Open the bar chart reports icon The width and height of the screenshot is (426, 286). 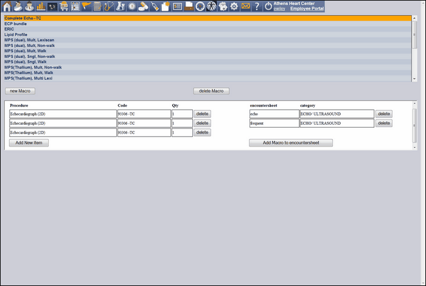coord(41,6)
